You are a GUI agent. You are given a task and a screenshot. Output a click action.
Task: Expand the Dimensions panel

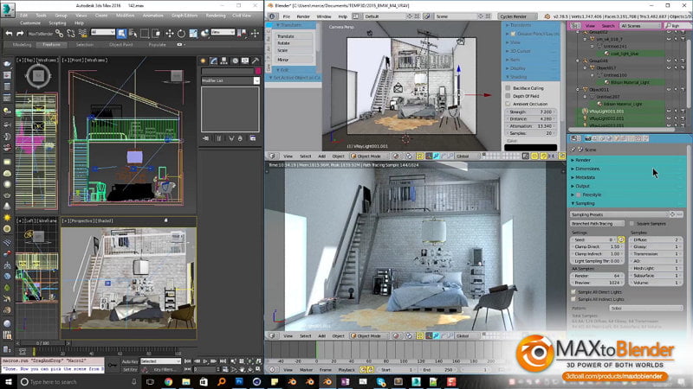pyautogui.click(x=627, y=169)
